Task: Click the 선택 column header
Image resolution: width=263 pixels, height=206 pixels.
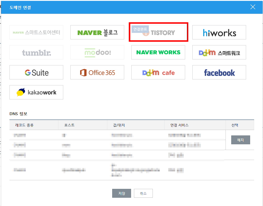Action: (240, 125)
